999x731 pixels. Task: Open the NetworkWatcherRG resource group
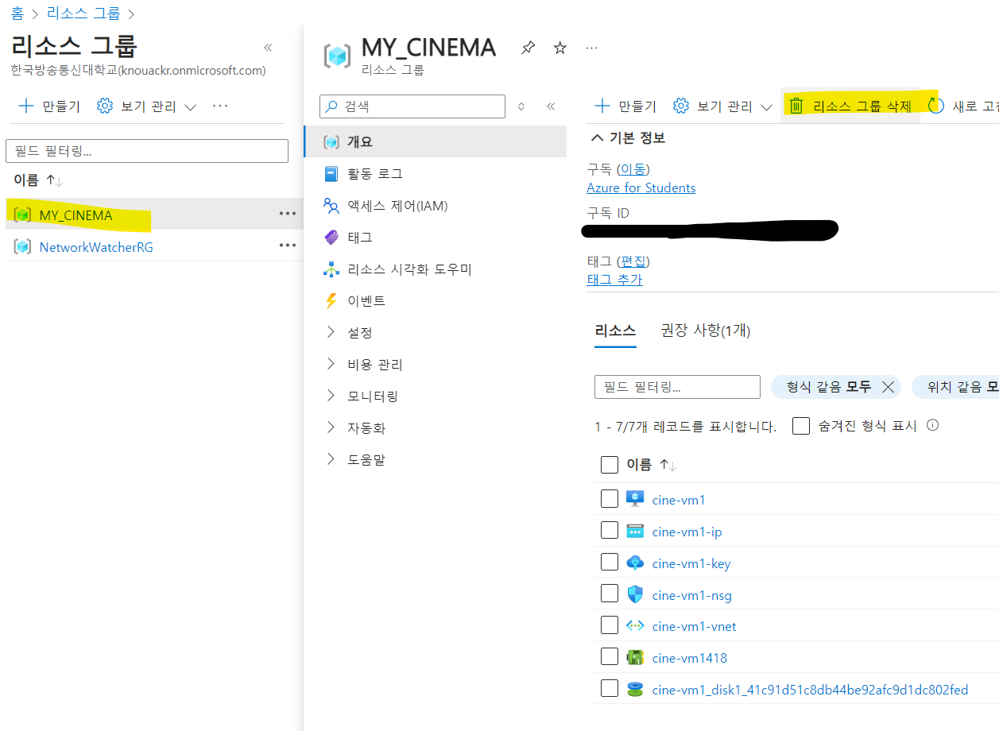click(x=96, y=247)
